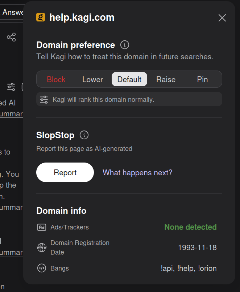The height and width of the screenshot is (292, 240).
Task: Click the sliders filter icon in the background page
Action: click(11, 87)
